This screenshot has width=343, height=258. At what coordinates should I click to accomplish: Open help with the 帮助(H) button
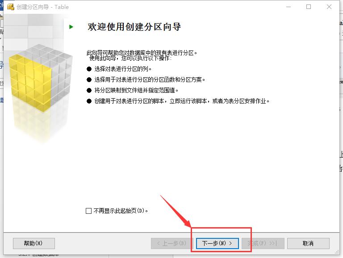[x=34, y=243]
